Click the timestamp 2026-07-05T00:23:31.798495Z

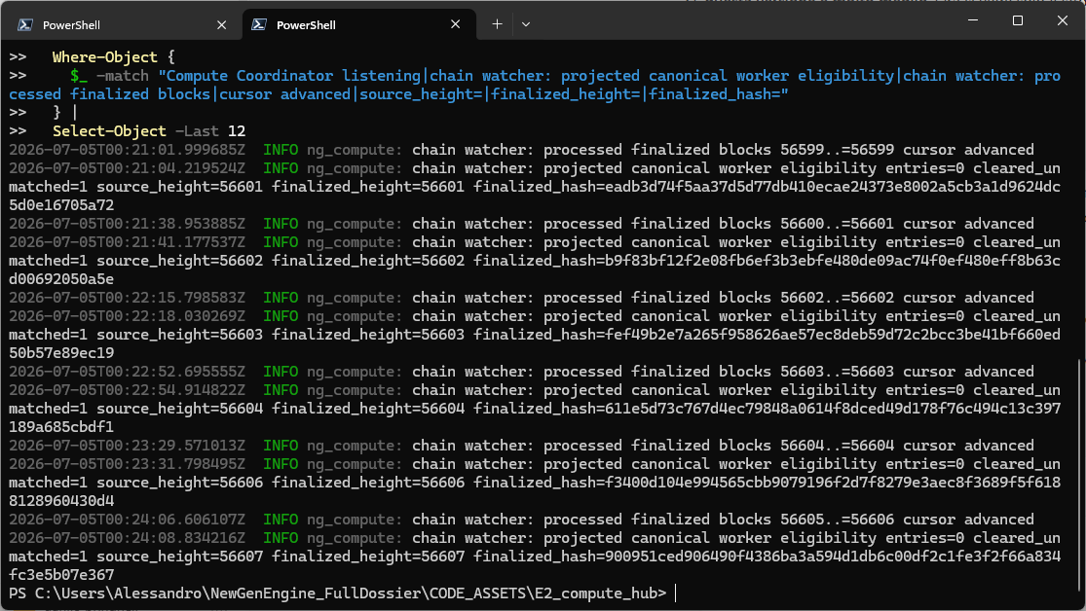127,464
